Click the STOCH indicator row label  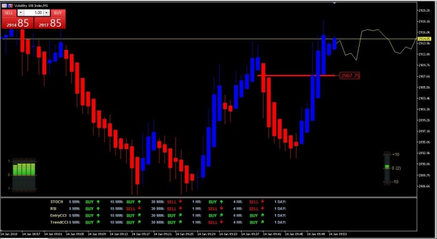57,202
